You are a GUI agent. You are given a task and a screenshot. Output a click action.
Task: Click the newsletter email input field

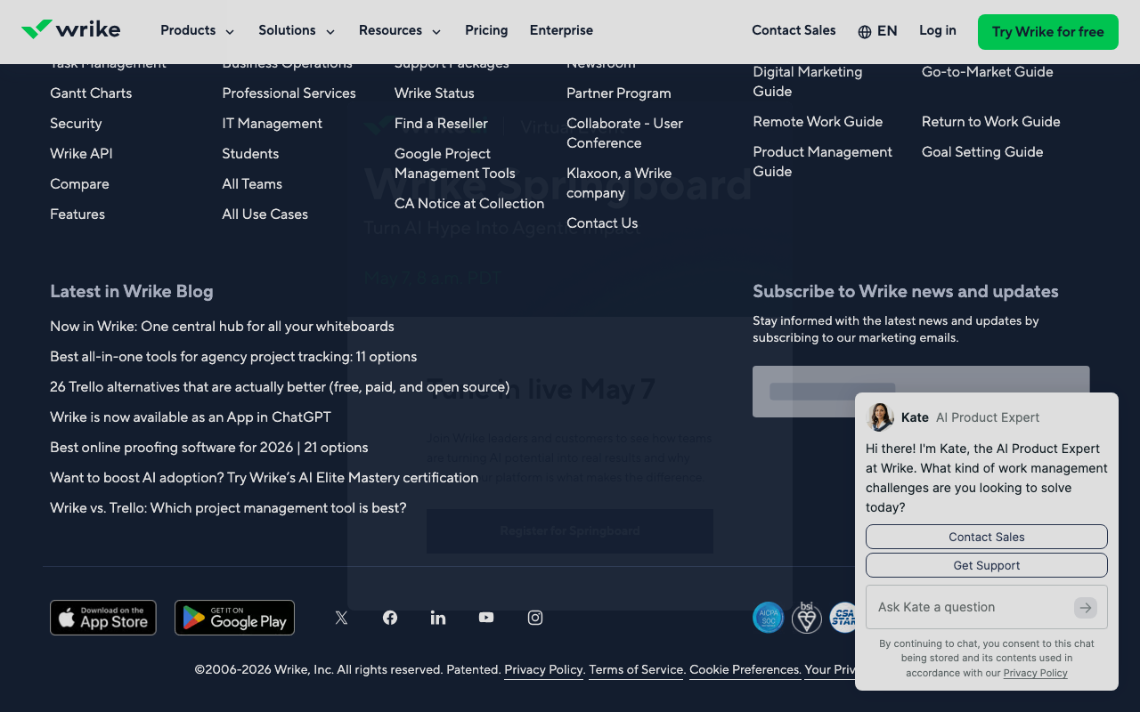tap(921, 392)
